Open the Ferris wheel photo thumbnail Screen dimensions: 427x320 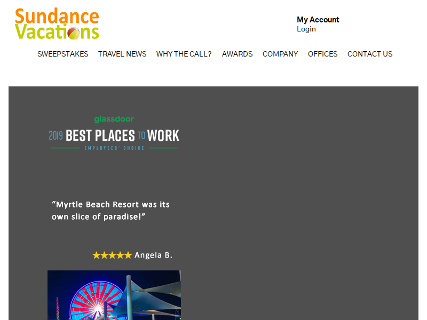pyautogui.click(x=114, y=295)
